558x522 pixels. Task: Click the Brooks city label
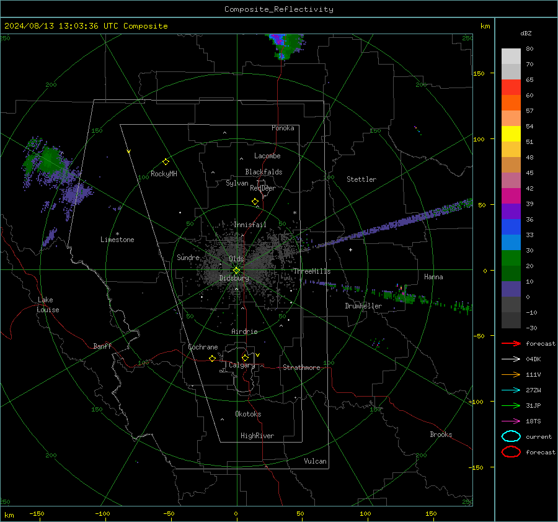tap(441, 434)
